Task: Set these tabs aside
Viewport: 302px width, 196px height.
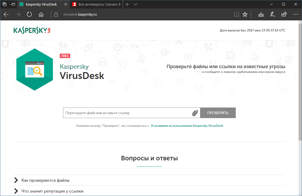Action: point(13,4)
